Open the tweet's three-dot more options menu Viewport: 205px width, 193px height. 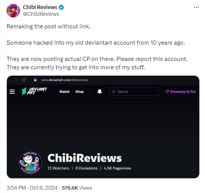coord(196,8)
